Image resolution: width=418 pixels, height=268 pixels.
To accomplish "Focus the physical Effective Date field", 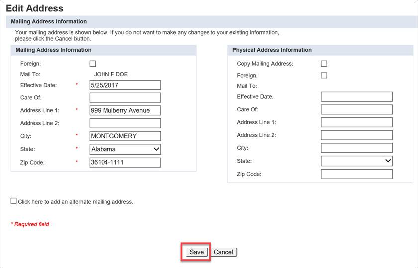I will [x=357, y=97].
